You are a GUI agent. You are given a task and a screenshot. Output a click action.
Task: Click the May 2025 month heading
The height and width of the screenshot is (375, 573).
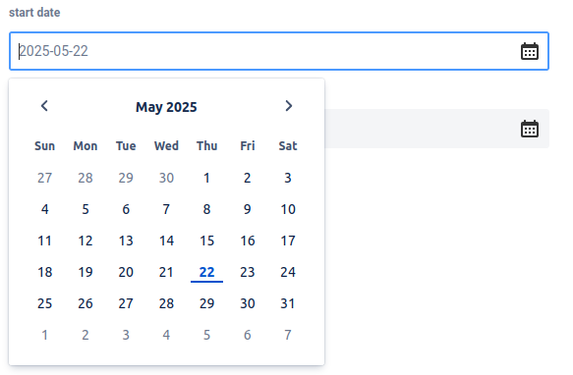click(166, 107)
